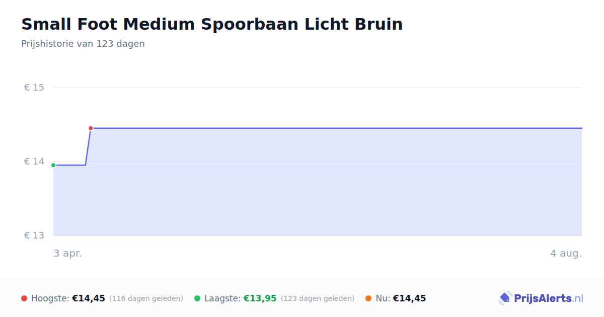Image resolution: width=604 pixels, height=317 pixels.
Task: Click the red Hoogste legend dot
Action: [24, 298]
